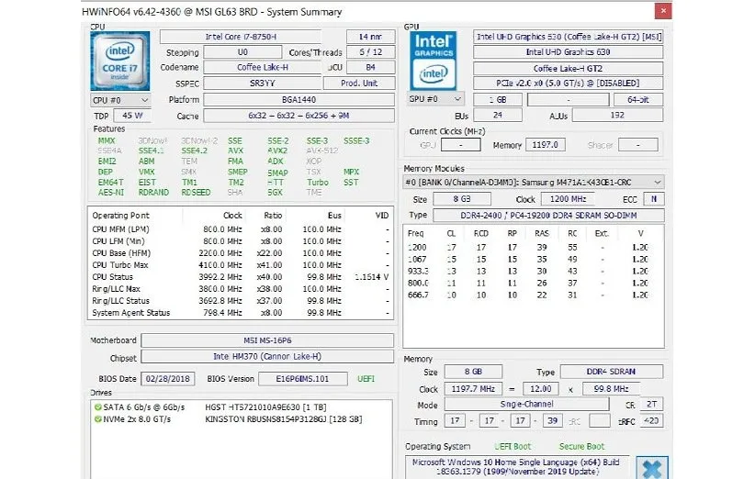Screen dimensions: 755x479
Task: Click the ECC indicator box
Action: (x=654, y=199)
